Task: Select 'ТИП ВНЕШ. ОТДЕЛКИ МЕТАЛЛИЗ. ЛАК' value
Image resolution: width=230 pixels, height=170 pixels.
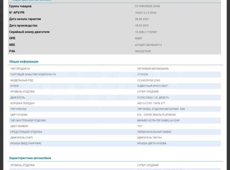Action: (161, 109)
